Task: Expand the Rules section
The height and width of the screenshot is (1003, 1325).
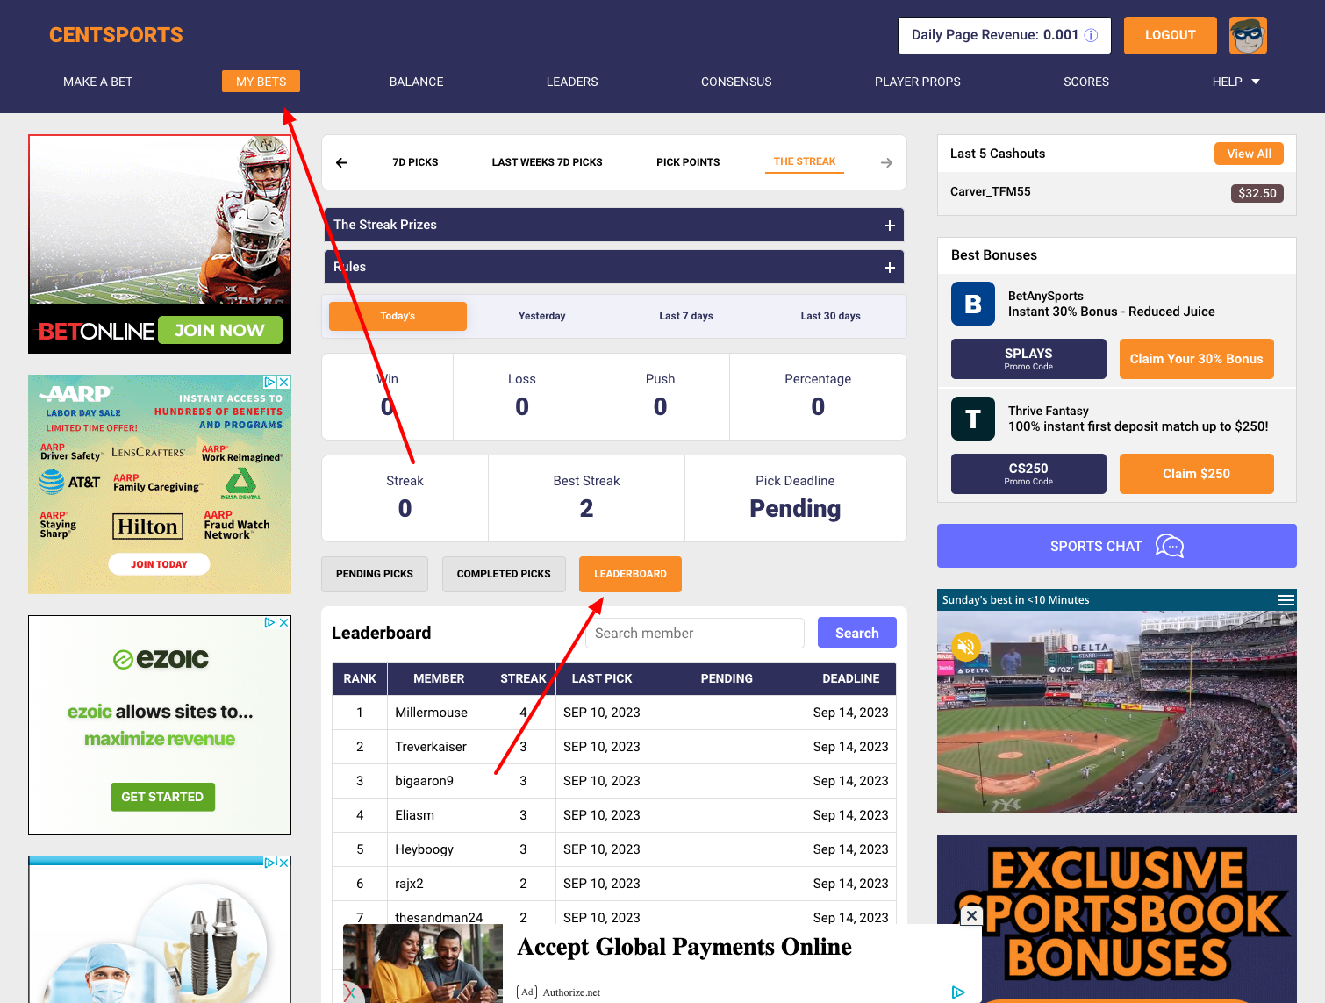Action: [x=889, y=268]
